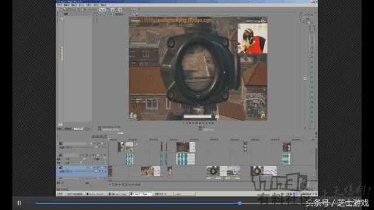Open the File menu in Vegas

point(58,5)
